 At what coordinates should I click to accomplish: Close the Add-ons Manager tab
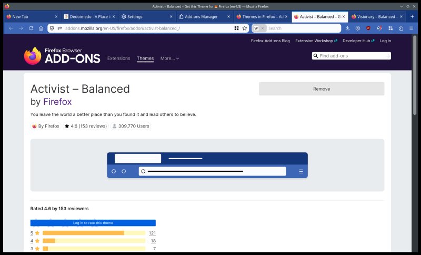[228, 17]
